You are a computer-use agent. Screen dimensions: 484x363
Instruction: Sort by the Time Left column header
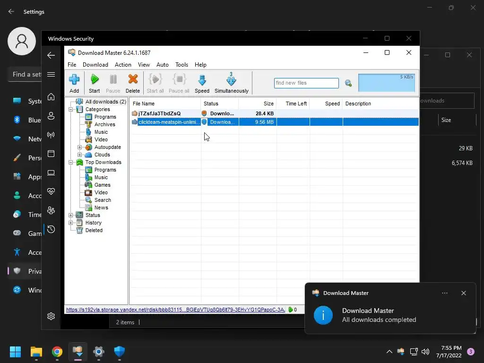pos(293,104)
